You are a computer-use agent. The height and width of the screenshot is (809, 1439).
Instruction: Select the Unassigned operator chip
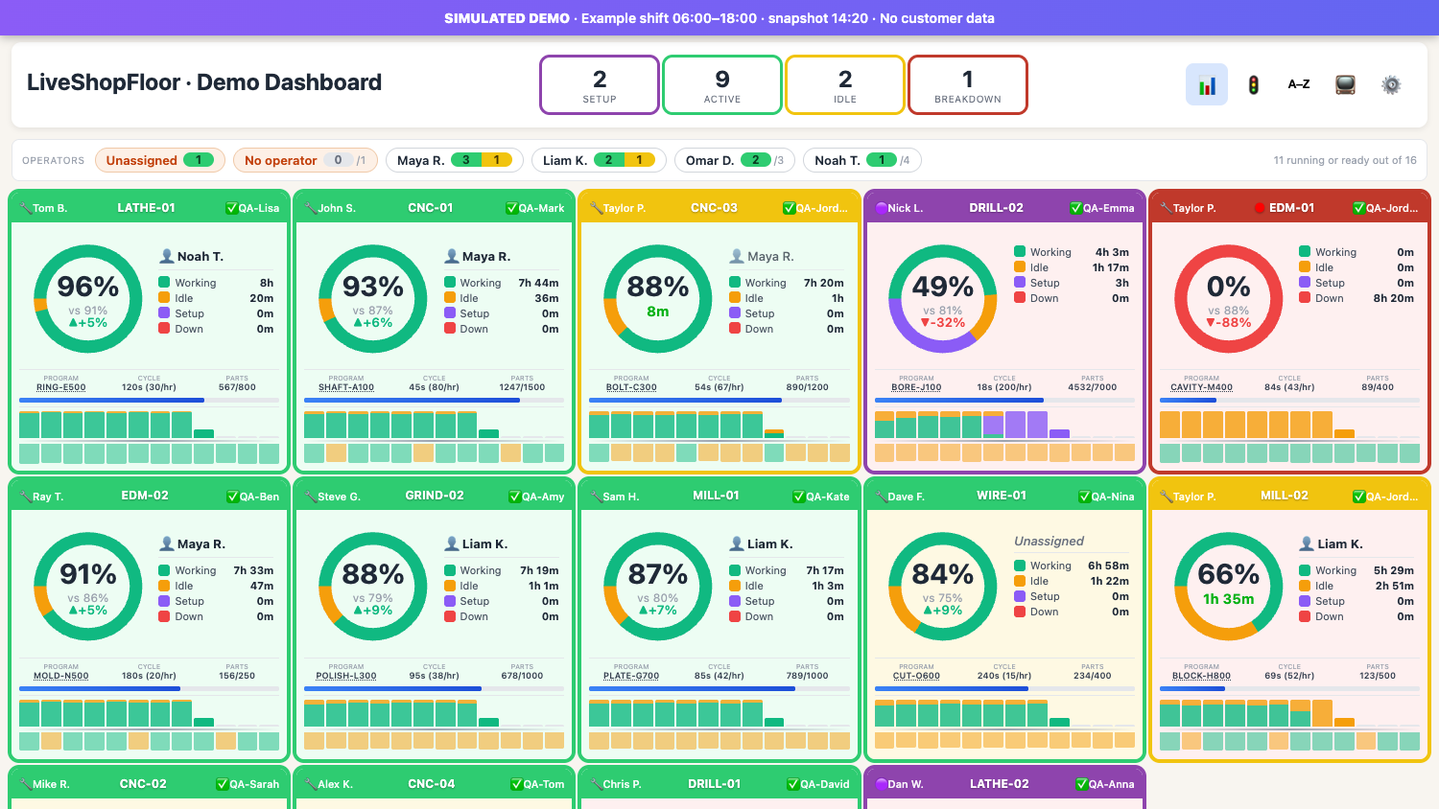[160, 160]
